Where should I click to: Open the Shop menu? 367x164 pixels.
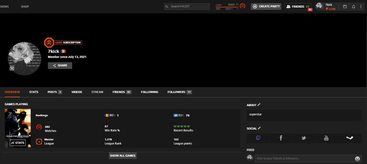(25, 6)
